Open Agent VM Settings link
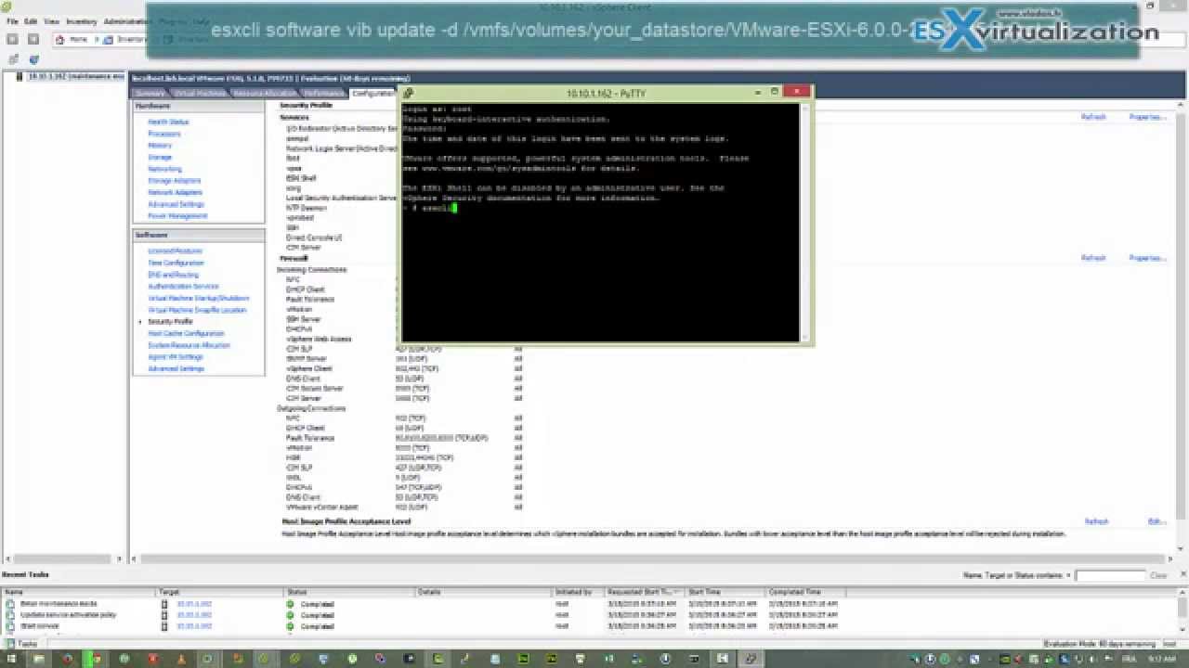Screen dimensions: 1189x668 [176, 357]
